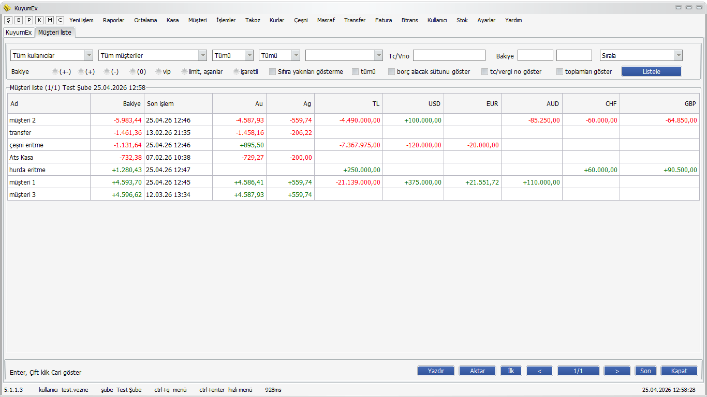Image resolution: width=707 pixels, height=397 pixels.
Task: Select the 'hurda eritme' customer row
Action: click(49, 170)
